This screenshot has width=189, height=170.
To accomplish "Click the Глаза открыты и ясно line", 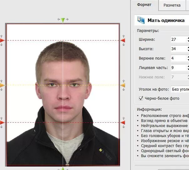I will [165, 131].
